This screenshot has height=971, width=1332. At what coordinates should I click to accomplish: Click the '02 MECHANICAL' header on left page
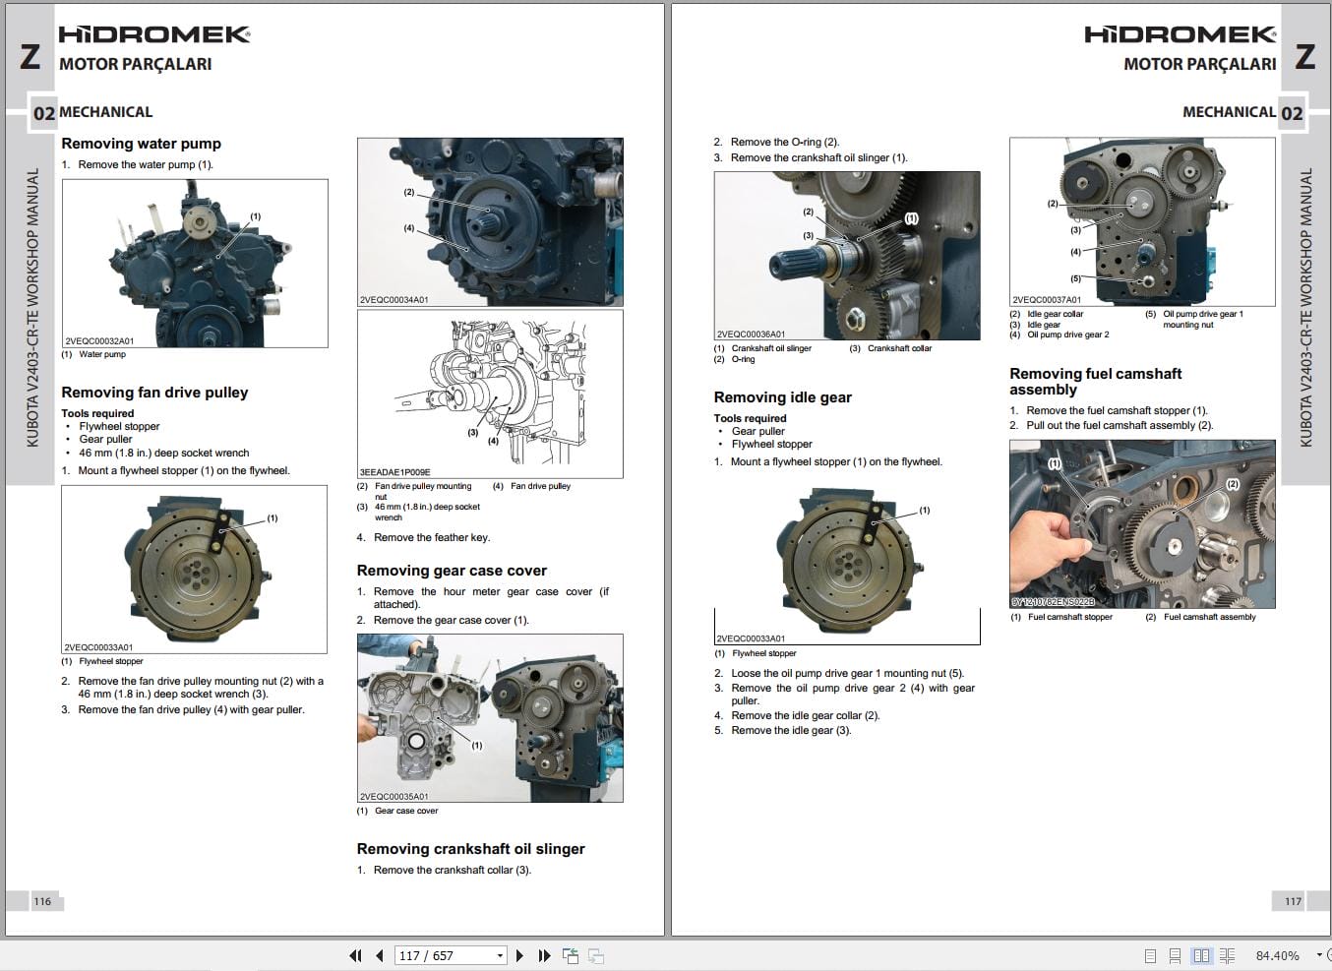[x=92, y=112]
